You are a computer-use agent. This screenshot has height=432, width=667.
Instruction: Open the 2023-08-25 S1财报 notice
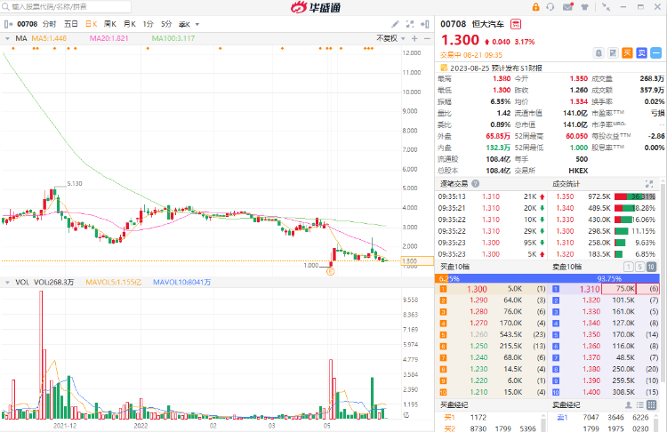tap(496, 68)
